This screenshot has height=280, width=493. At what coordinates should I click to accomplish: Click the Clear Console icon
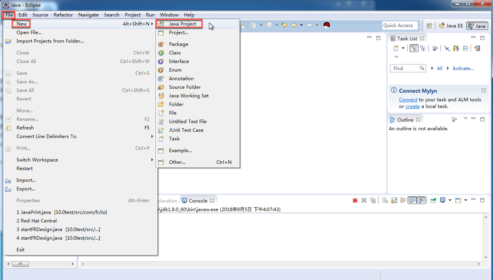pos(385,200)
